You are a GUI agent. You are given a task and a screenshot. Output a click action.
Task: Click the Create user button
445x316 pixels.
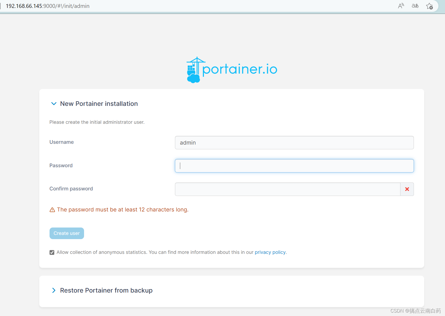point(67,233)
